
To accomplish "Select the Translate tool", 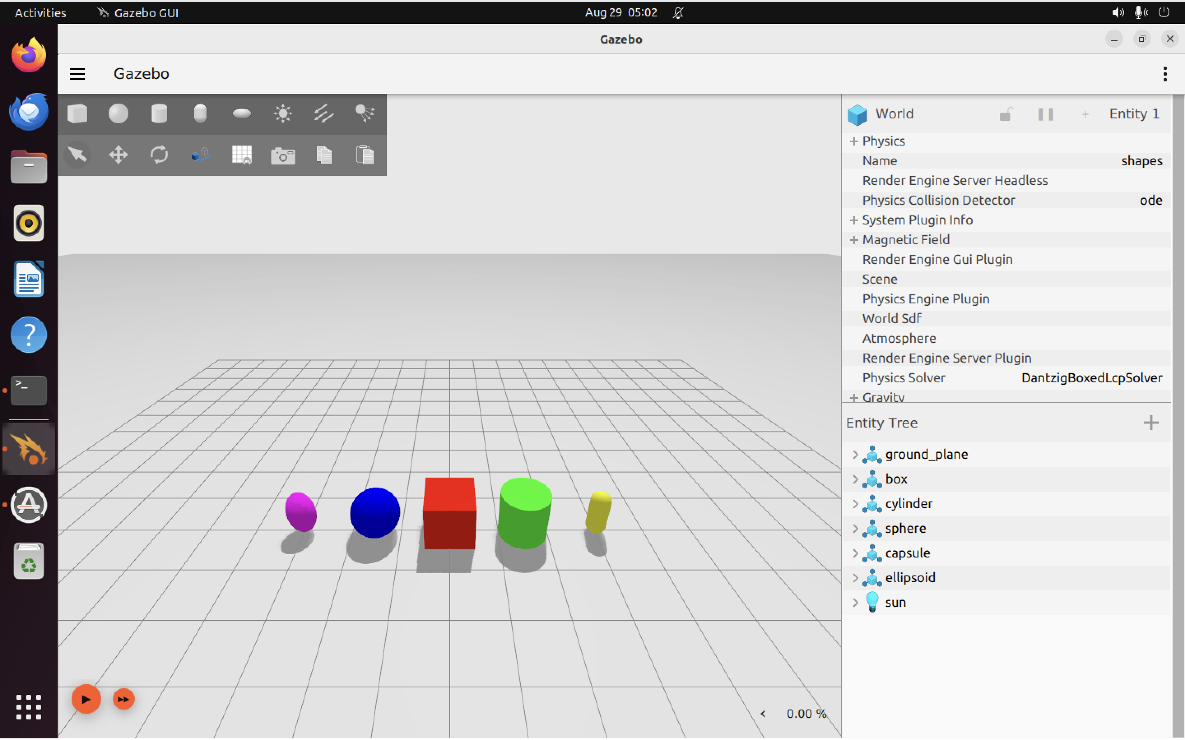I will (118, 155).
